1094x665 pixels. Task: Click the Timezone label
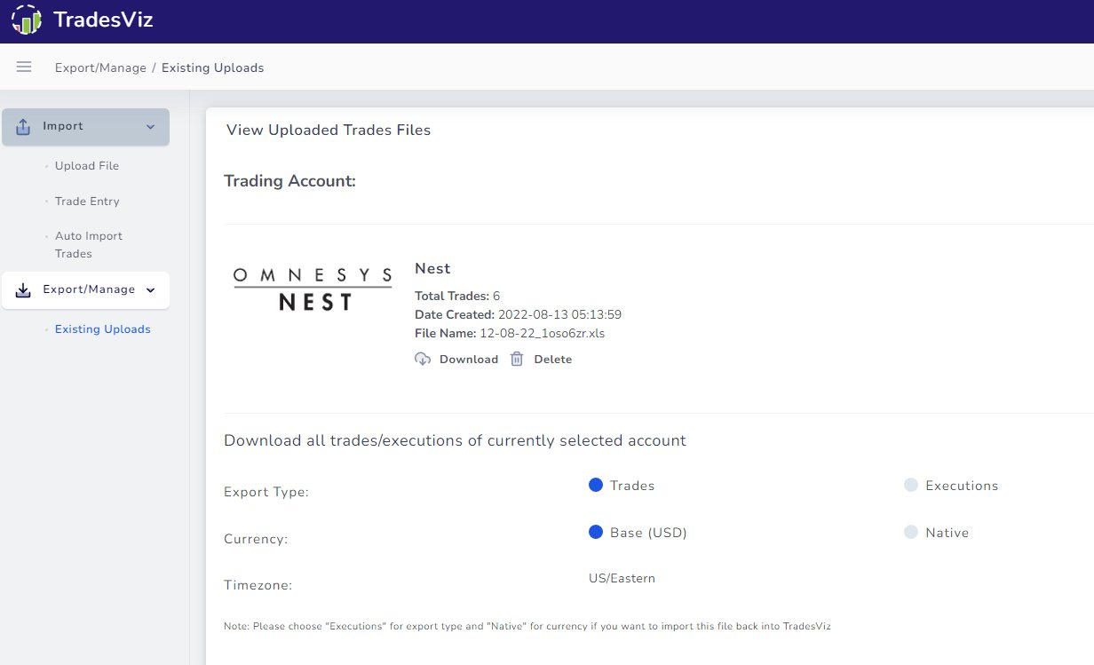(258, 586)
